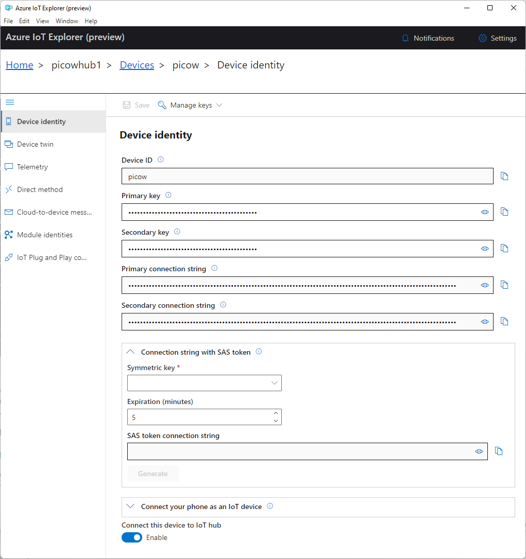
Task: Copy the Secondary connection string
Action: pyautogui.click(x=504, y=321)
